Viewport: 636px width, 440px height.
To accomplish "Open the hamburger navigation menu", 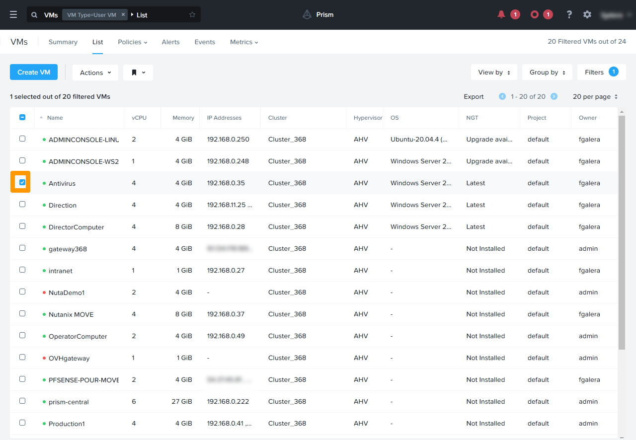I will point(13,14).
